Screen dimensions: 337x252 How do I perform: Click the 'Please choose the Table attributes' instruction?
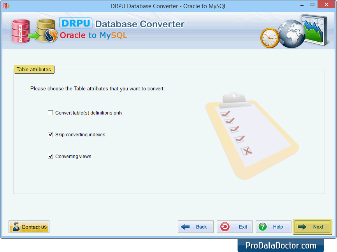[x=98, y=89]
